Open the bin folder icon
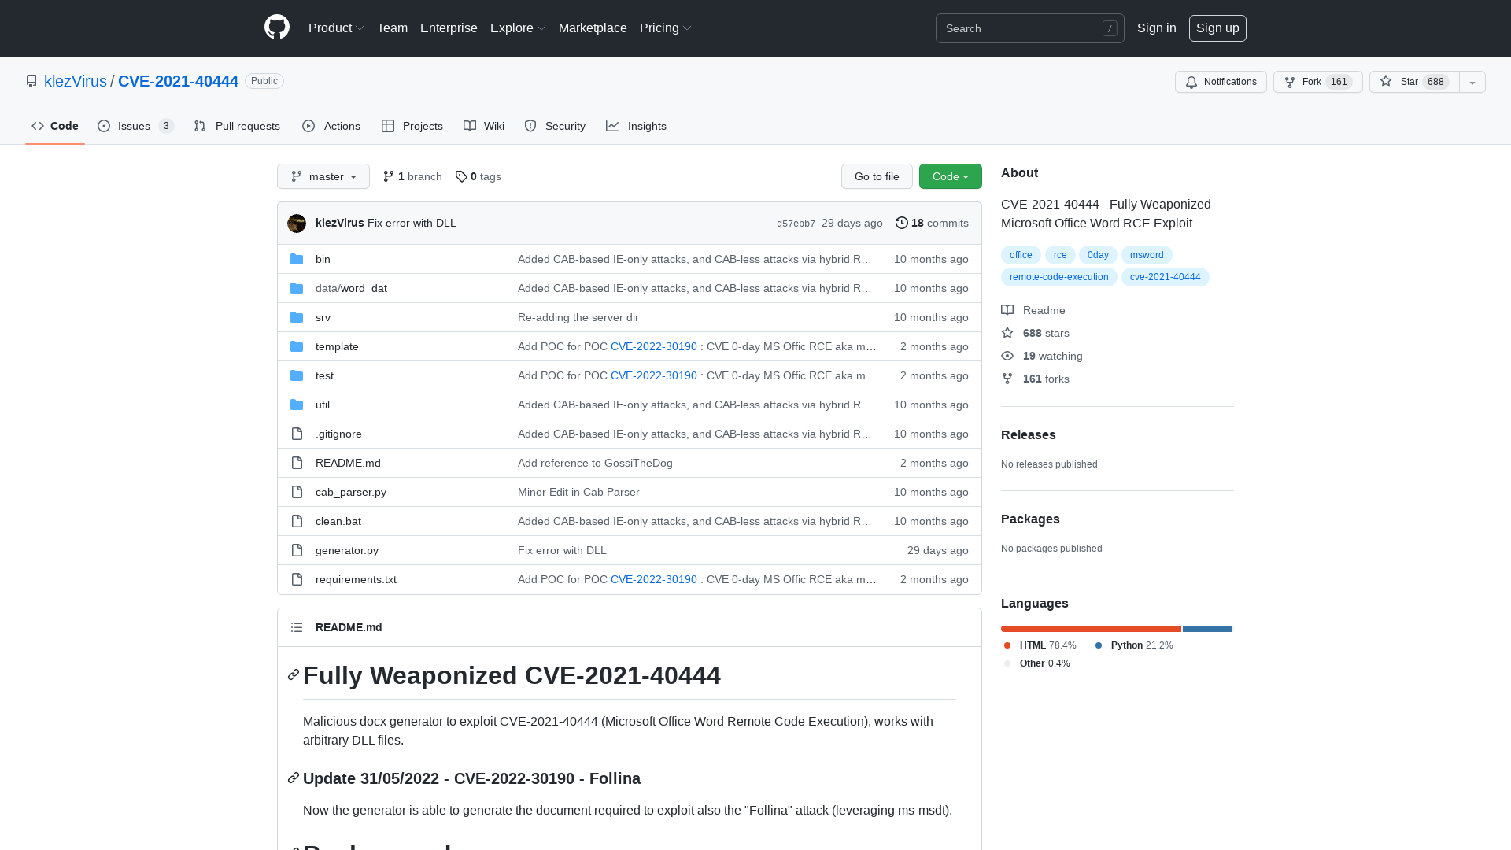 (x=297, y=259)
